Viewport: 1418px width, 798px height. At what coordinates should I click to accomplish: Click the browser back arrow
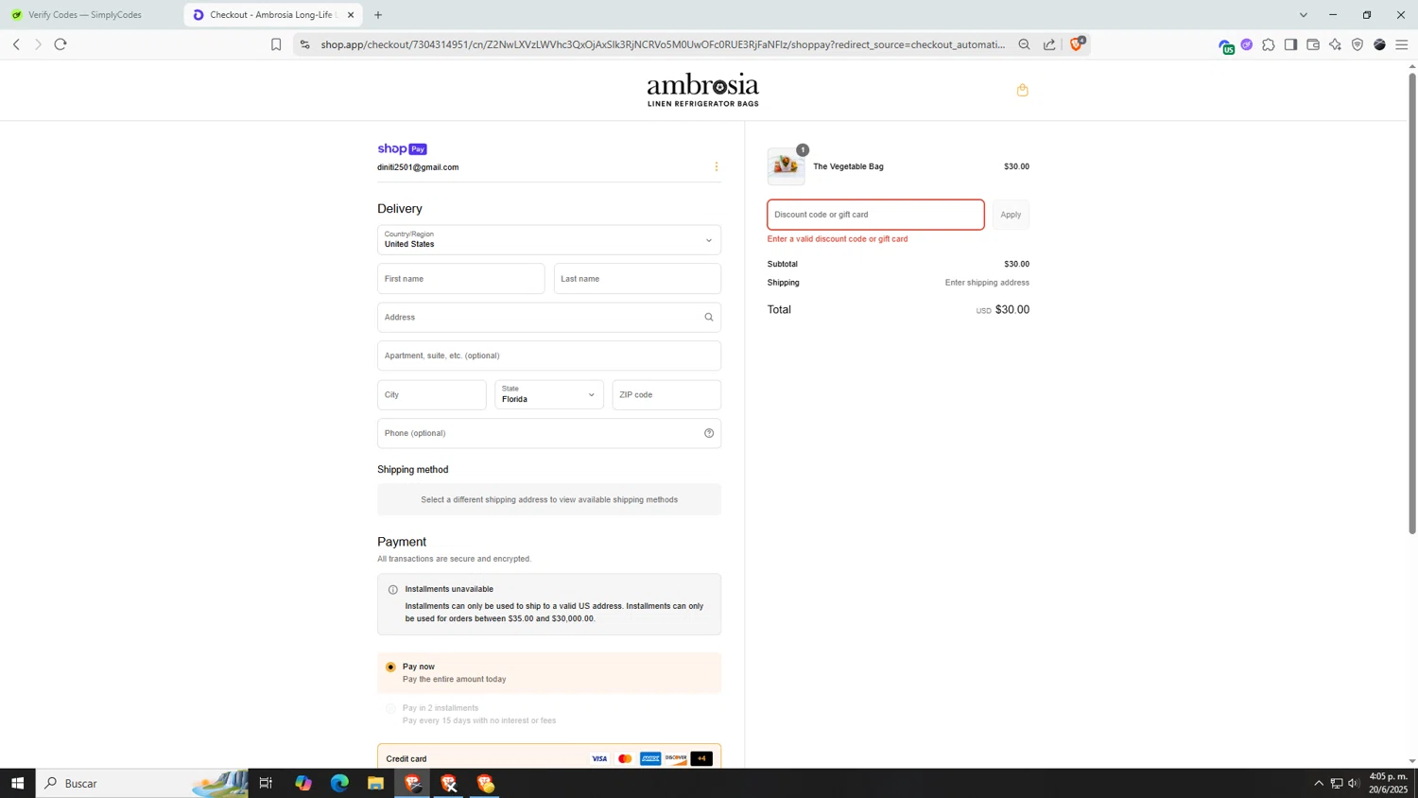(16, 44)
